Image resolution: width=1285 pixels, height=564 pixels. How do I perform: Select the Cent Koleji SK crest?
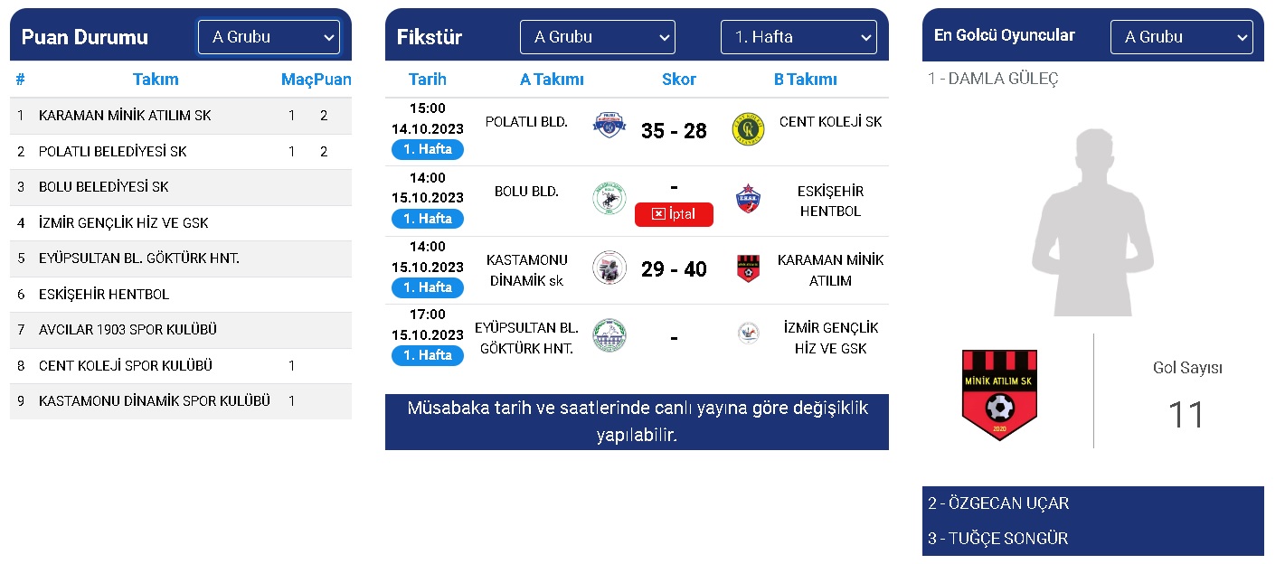[749, 129]
